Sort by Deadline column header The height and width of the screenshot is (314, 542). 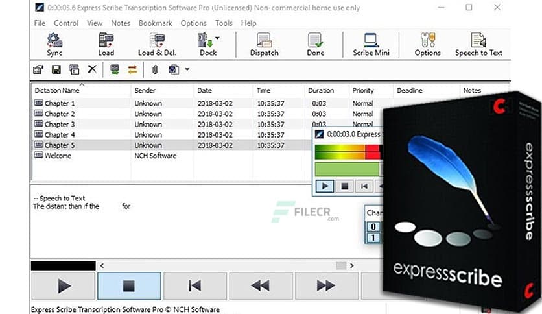coord(427,91)
